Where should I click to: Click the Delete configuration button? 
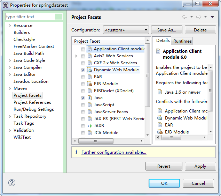click(200, 30)
